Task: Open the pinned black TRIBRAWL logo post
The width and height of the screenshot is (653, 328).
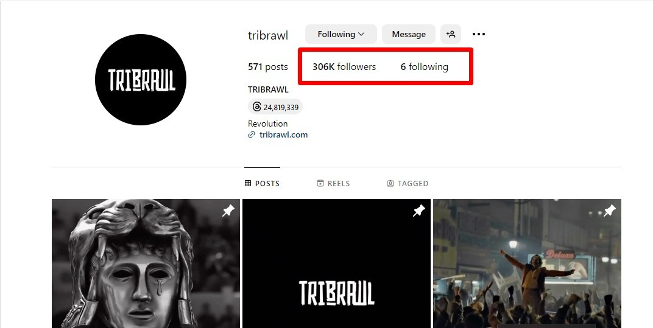Action: (336, 263)
